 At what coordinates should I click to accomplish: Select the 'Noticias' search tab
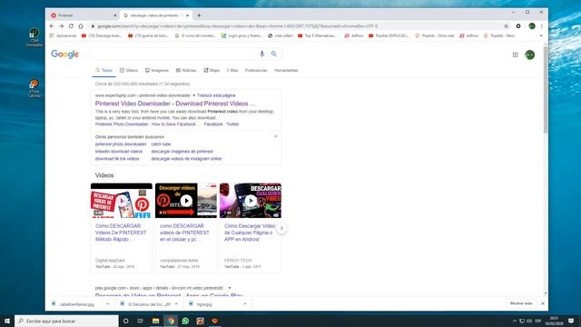click(186, 71)
